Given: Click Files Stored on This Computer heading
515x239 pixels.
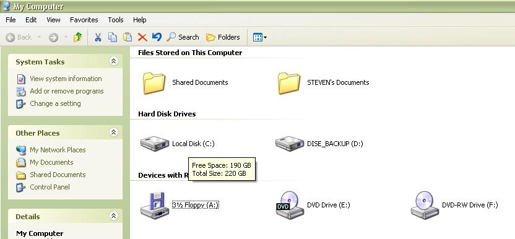Looking at the screenshot, I should point(190,53).
